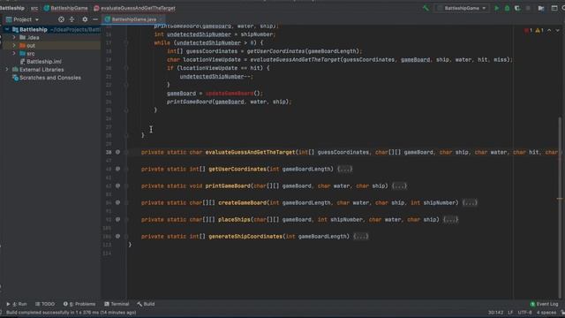565x318 pixels.
Task: Expand folded body of placeShips method
Action: [x=450, y=219]
